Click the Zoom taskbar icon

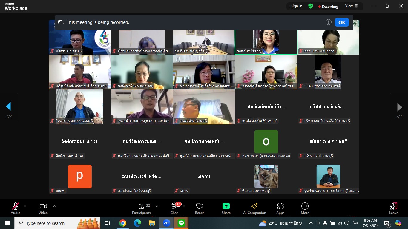pyautogui.click(x=166, y=223)
